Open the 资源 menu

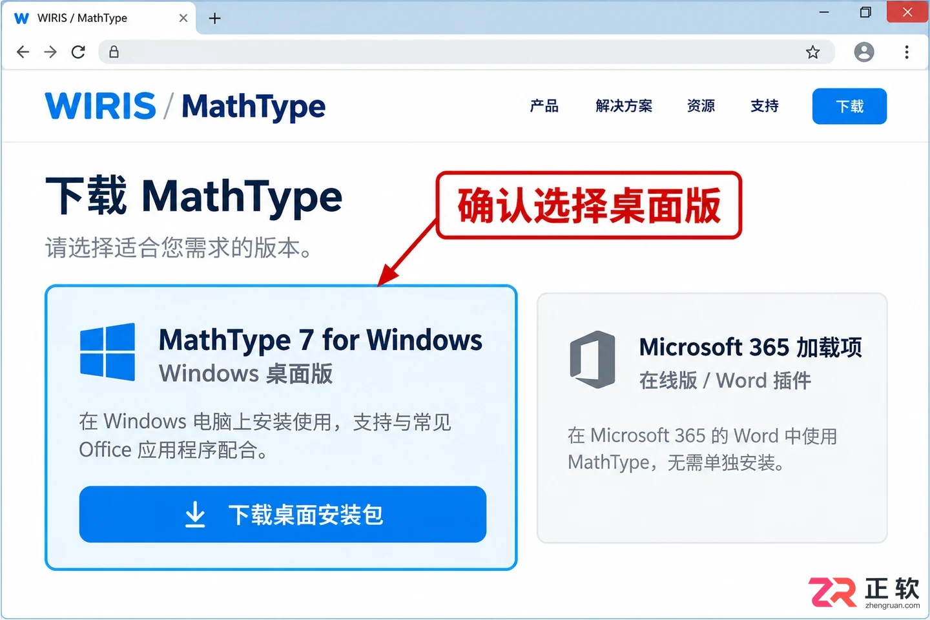[x=701, y=106]
